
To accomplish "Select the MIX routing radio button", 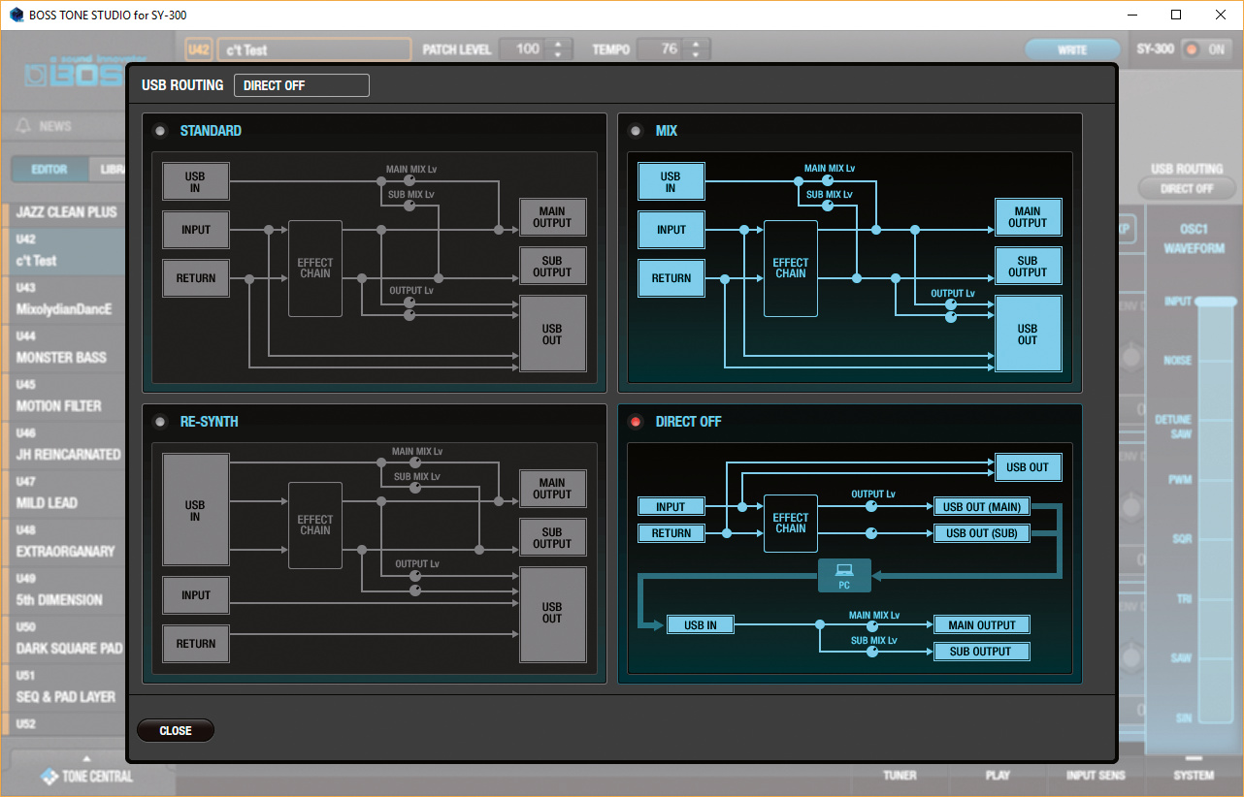I will click(x=636, y=131).
